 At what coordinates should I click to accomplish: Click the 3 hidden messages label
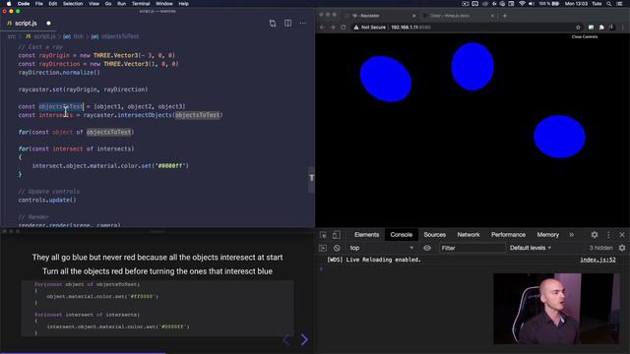coord(600,248)
